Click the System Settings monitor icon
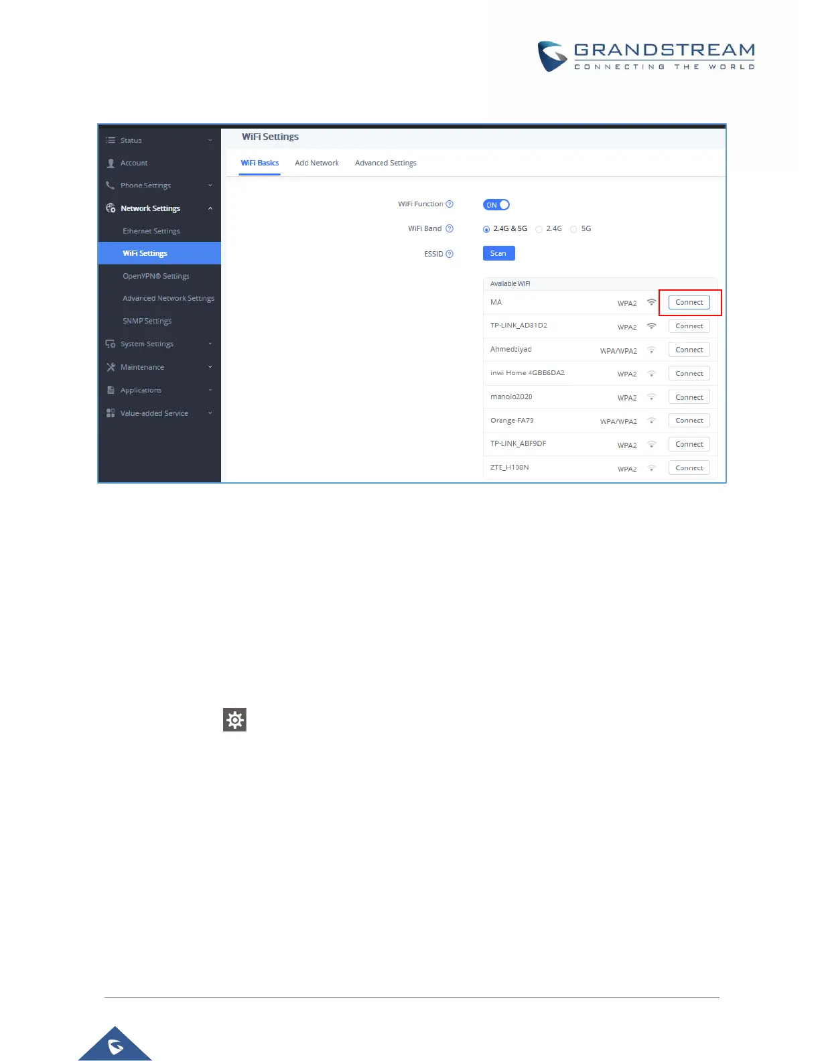This screenshot has height=1061, width=820. (111, 344)
